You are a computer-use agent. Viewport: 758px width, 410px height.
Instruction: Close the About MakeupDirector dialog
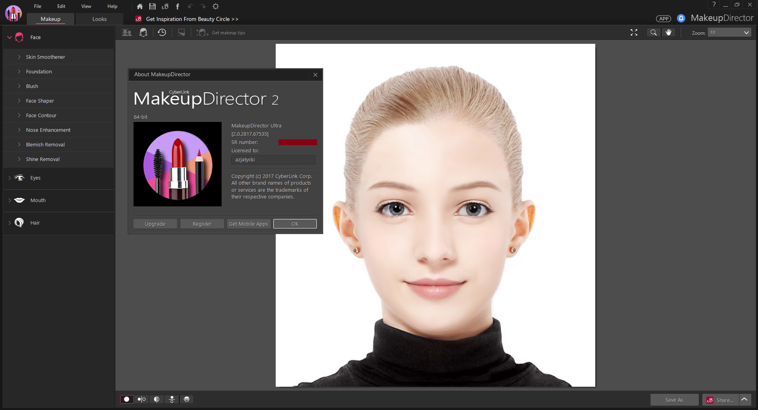pos(315,75)
